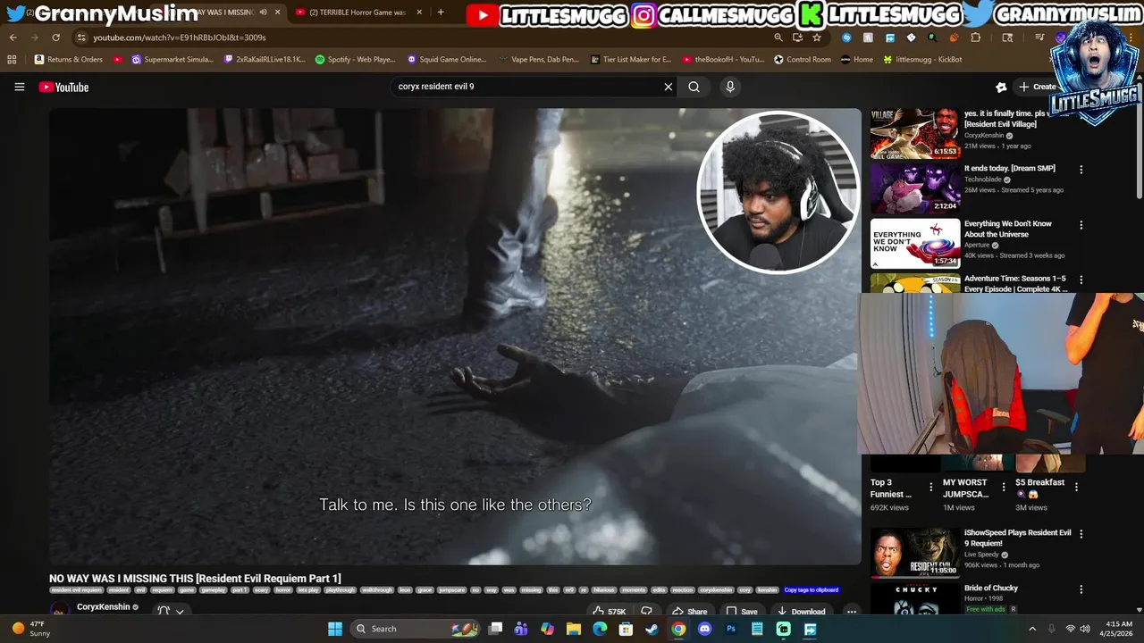Click the Create button in YouTube header
This screenshot has height=643, width=1144.
click(1037, 87)
